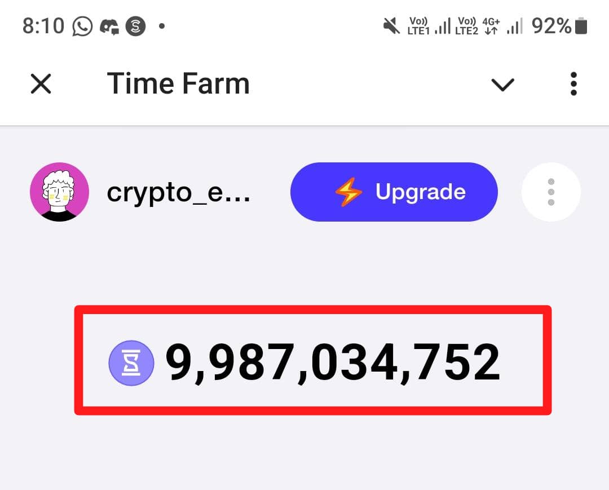Viewport: 609px width, 490px height.
Task: Tap the crypto_e... profile avatar
Action: 59,192
